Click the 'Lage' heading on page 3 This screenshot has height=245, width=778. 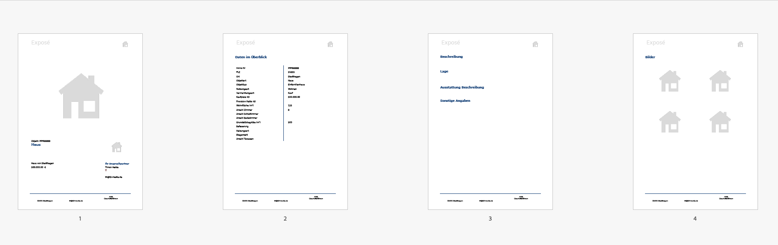point(444,72)
